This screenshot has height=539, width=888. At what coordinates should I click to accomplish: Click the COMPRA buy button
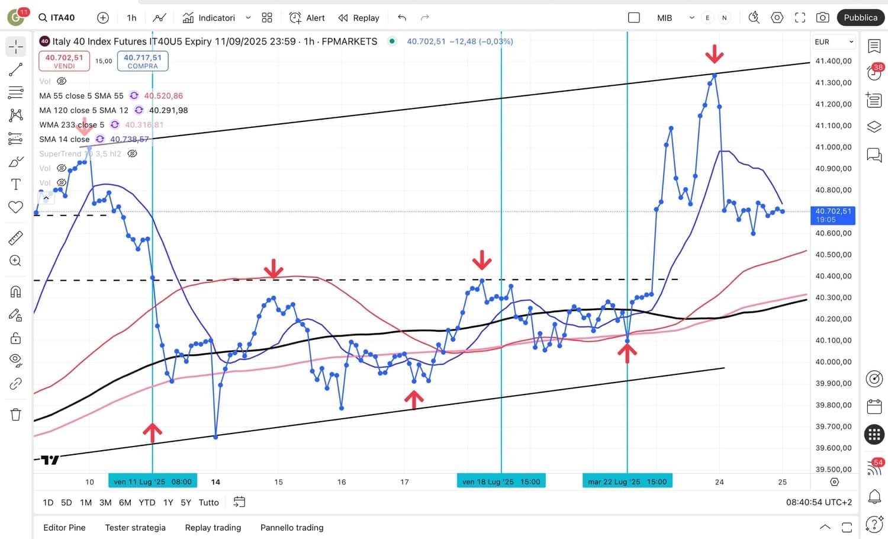pos(143,61)
